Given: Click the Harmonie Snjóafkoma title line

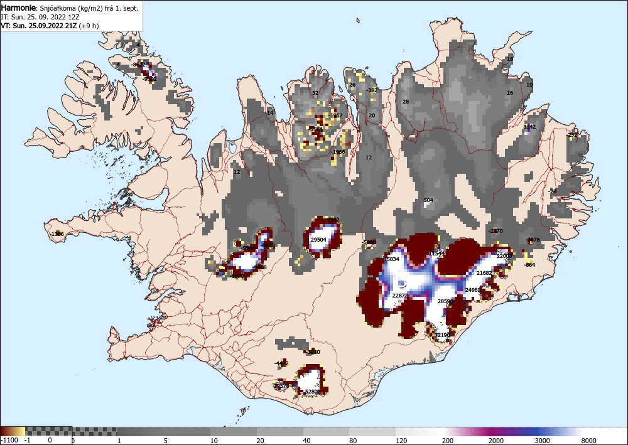Looking at the screenshot, I should (70, 8).
